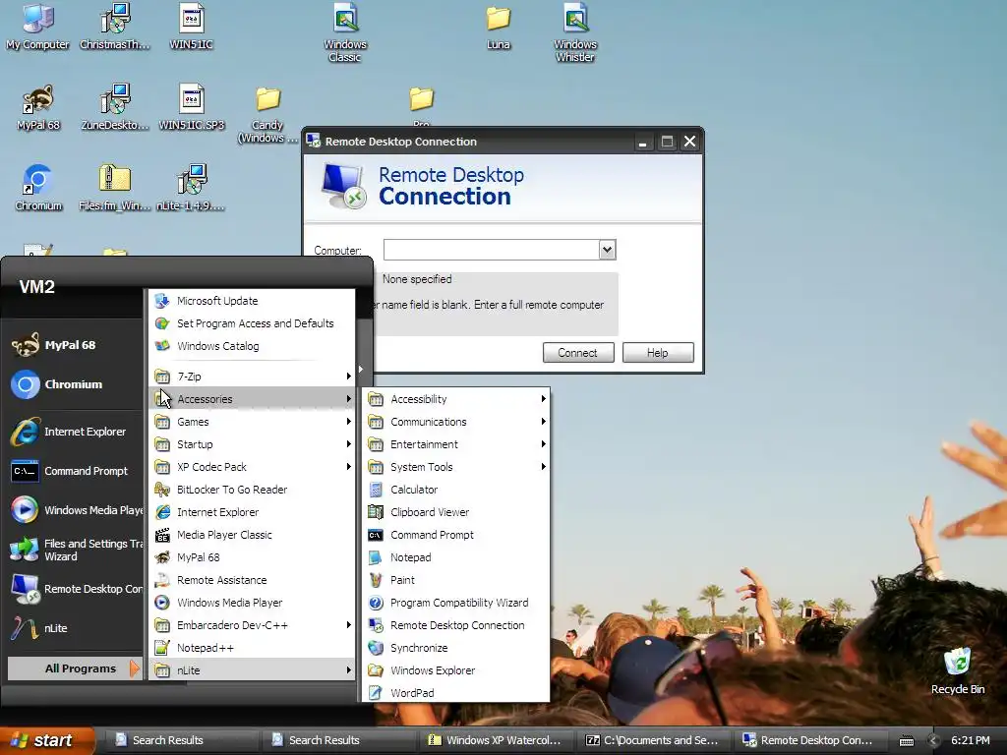
Task: Switch to Remote Desktop Con... taskbar button
Action: pyautogui.click(x=809, y=740)
